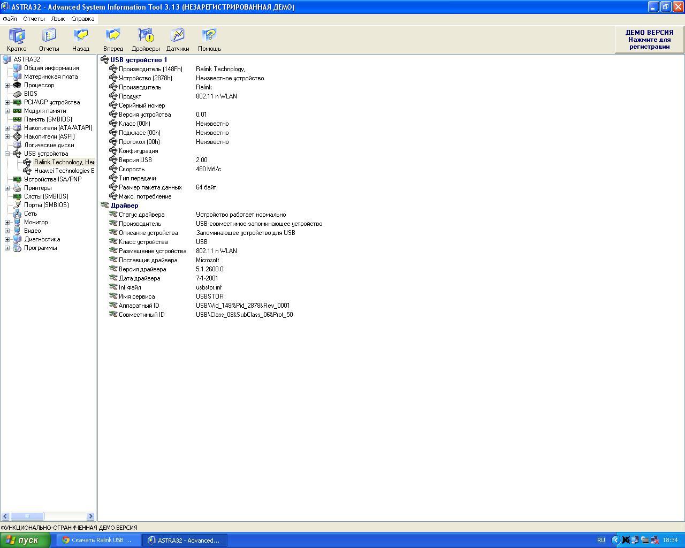Click the Процессор chip icon
The image size is (685, 548).
(x=17, y=85)
